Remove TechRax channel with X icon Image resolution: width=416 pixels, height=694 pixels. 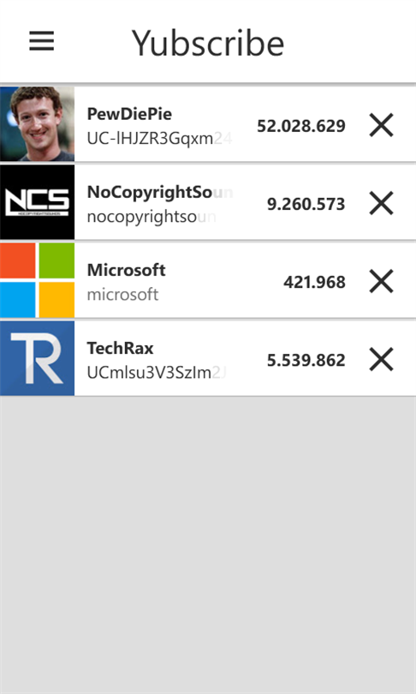(x=381, y=359)
